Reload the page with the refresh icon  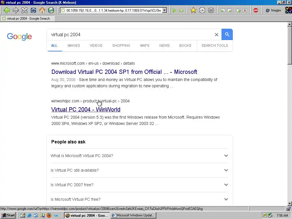[x=33, y=10]
